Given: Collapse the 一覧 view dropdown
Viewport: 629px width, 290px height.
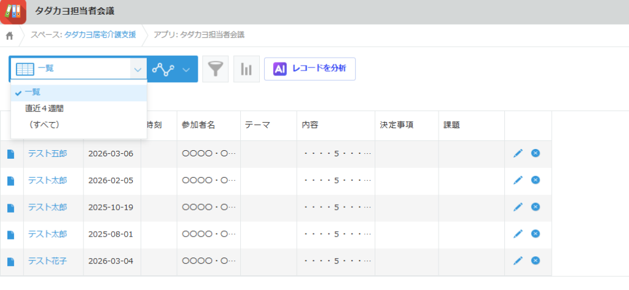Looking at the screenshot, I should (x=136, y=69).
